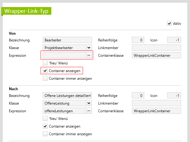Click the ellipsis button beside Von Expression
This screenshot has width=190, height=142.
coord(89,55)
